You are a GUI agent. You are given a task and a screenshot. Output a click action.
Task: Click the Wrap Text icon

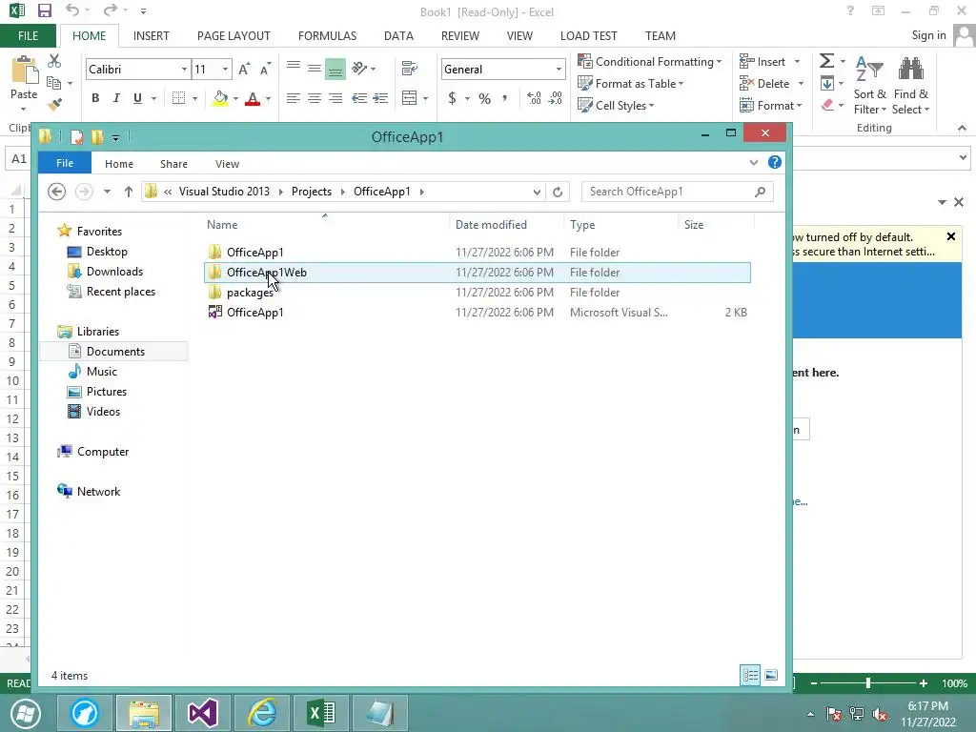click(409, 68)
